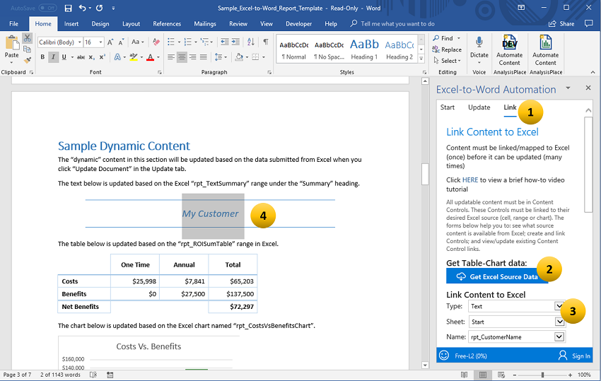
Task: Switch to the Design ribbon tab
Action: [100, 24]
